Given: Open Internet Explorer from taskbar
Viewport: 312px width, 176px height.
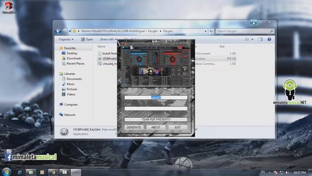Looking at the screenshot, I should pos(19,172).
